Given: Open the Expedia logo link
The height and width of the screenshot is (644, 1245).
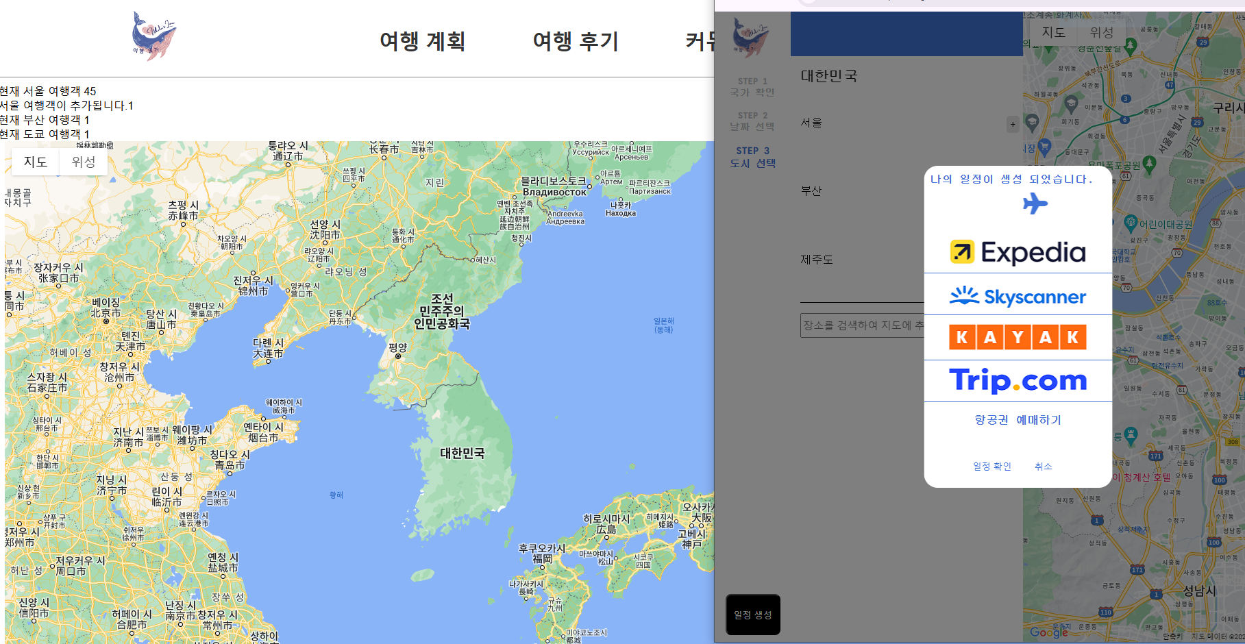Looking at the screenshot, I should [x=1018, y=252].
